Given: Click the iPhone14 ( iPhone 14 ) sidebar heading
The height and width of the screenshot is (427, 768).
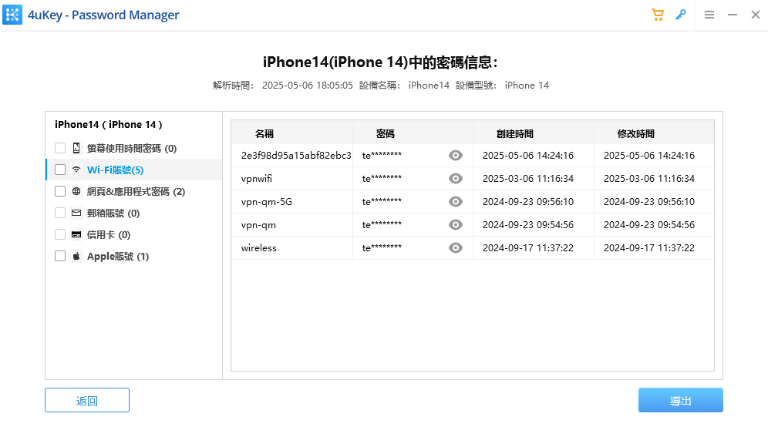Looking at the screenshot, I should pyautogui.click(x=108, y=124).
